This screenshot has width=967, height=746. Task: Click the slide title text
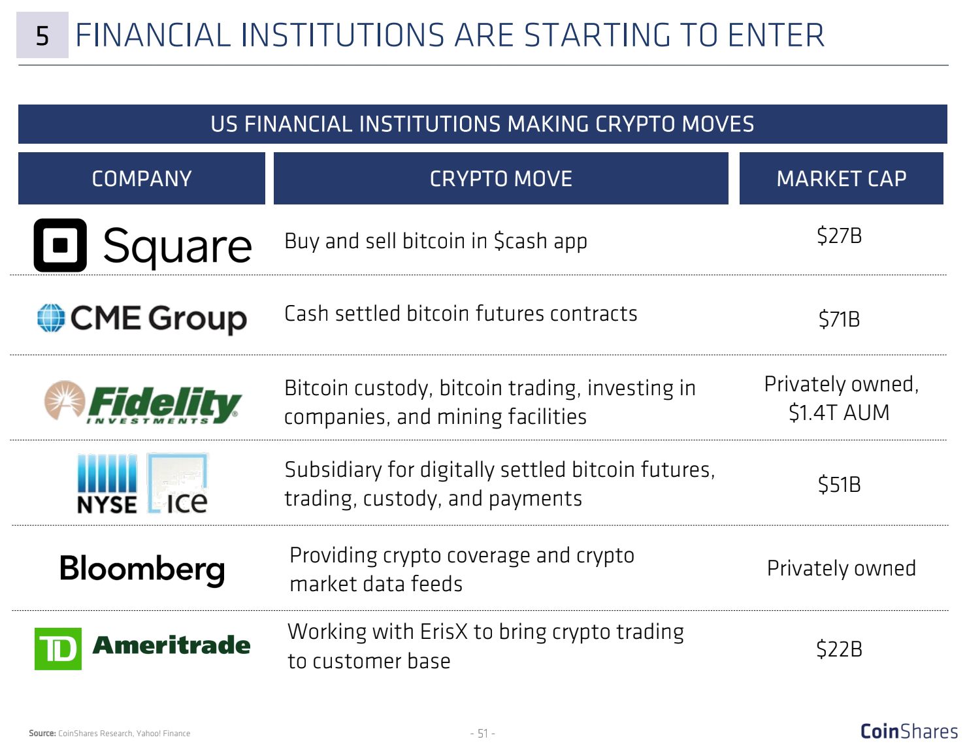coord(450,35)
